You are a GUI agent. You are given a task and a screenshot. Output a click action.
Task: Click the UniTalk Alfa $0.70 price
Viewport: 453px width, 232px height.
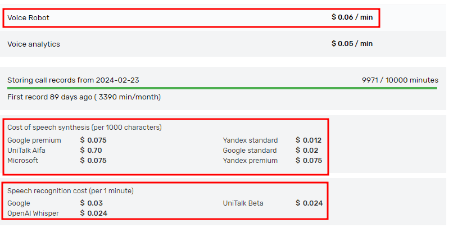[x=91, y=151]
